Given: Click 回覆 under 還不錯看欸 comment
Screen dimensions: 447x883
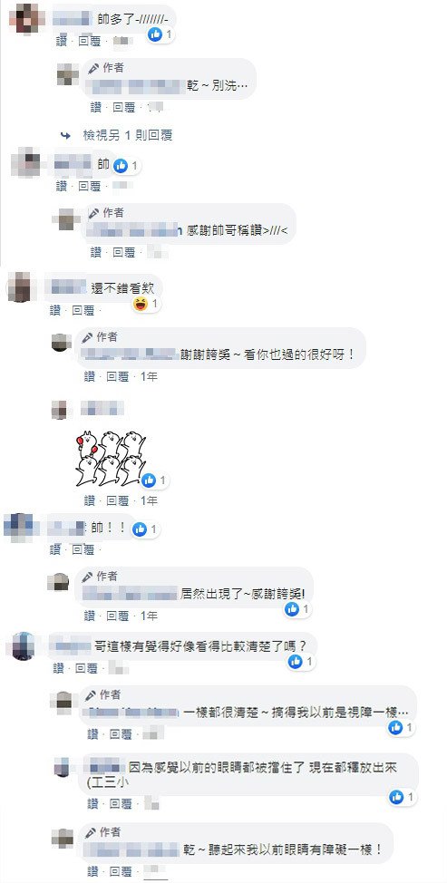Looking at the screenshot, I should click(83, 310).
